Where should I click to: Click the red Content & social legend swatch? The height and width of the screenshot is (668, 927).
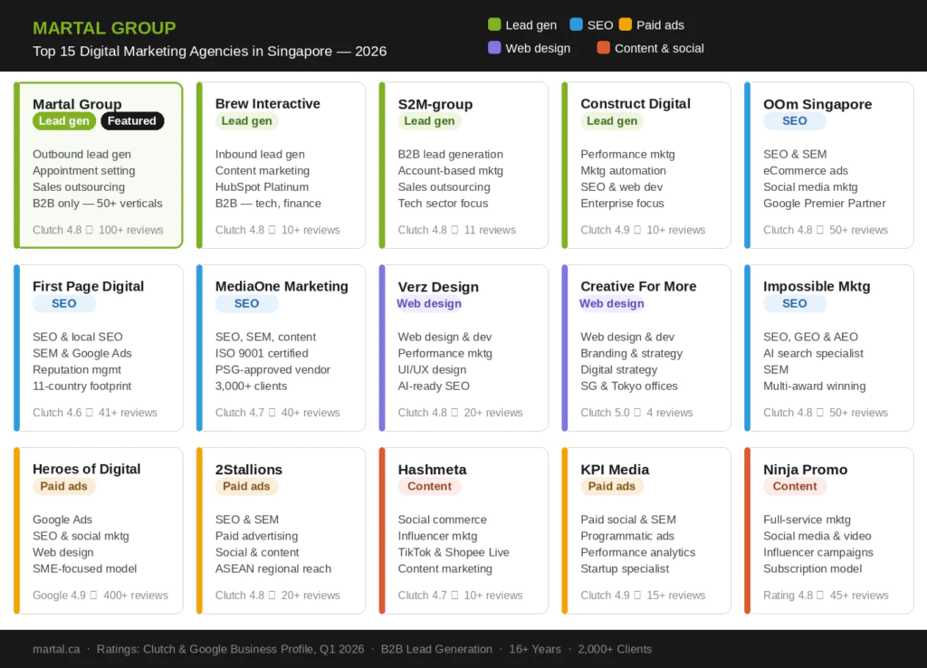pos(603,47)
